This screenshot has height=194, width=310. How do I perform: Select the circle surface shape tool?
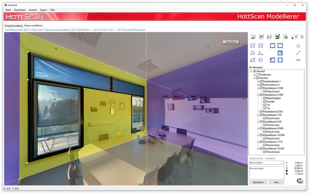click(x=261, y=60)
